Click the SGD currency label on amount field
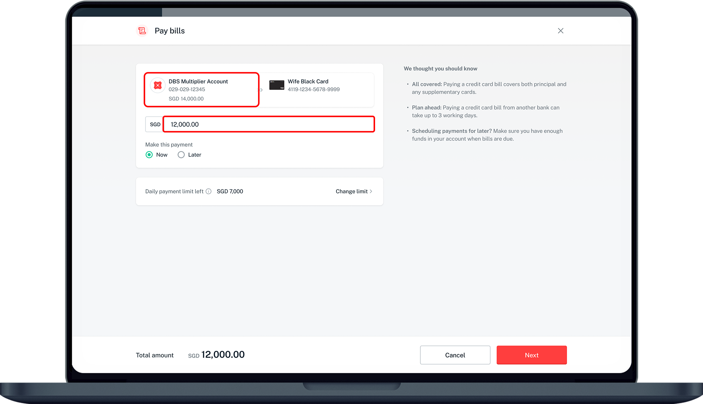 (155, 124)
